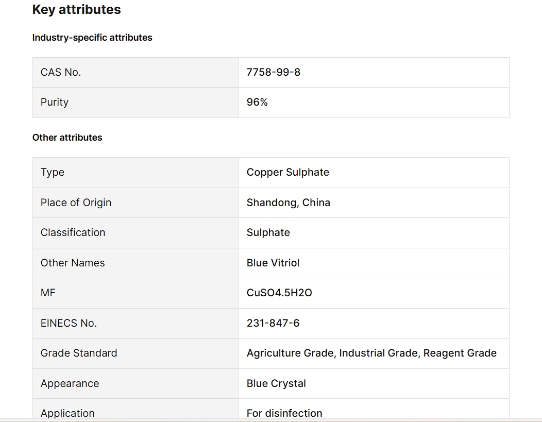Select the Blue Vitriol text
This screenshot has height=422, width=542.
[x=273, y=263]
